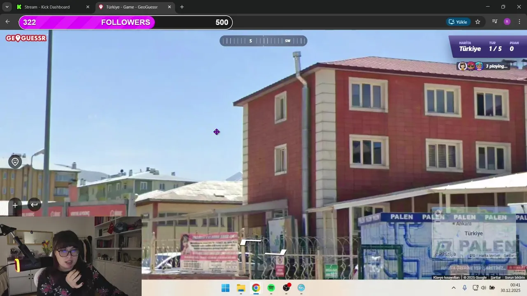The height and width of the screenshot is (296, 527).
Task: Open the light-blue round taskbar app
Action: [301, 288]
